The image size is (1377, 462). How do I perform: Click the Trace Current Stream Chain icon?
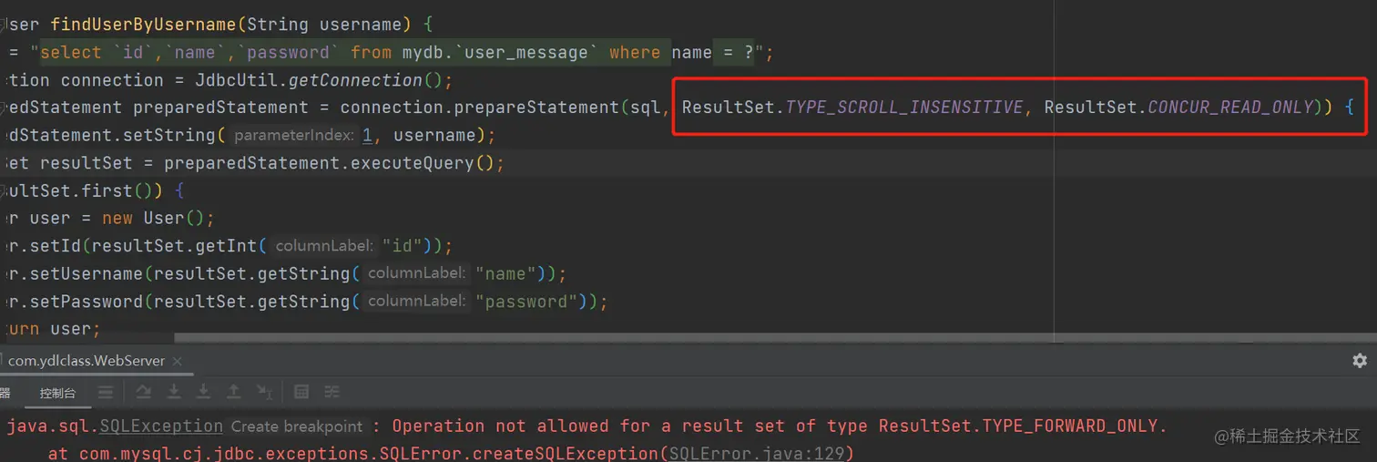331,392
